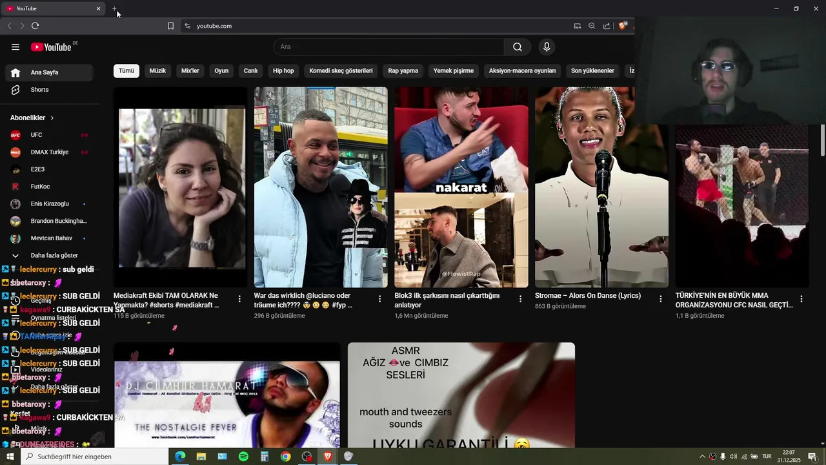
Task: Select the Oyun filter chip
Action: (x=221, y=70)
